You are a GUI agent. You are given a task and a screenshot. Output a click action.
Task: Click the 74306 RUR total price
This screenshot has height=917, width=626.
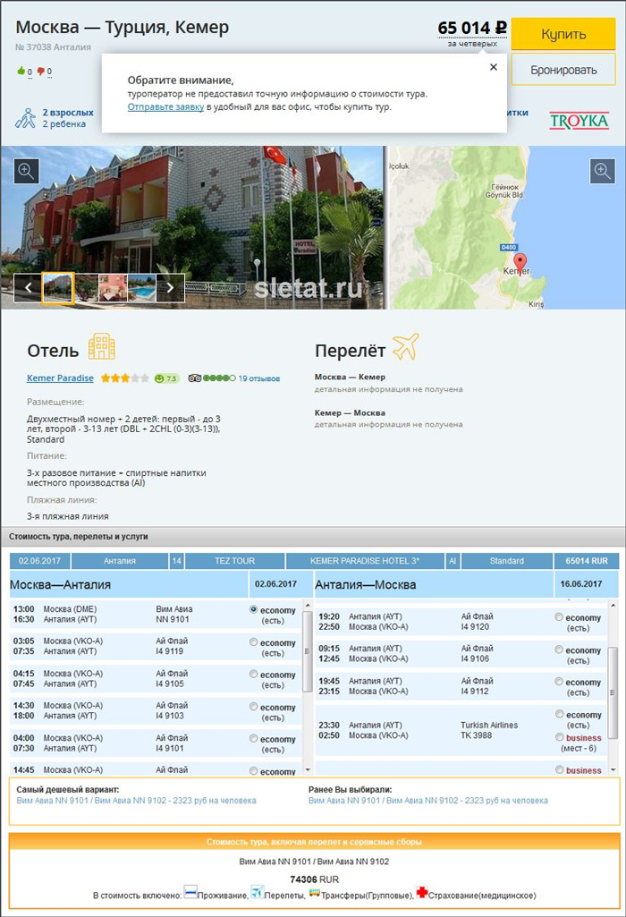tap(314, 879)
